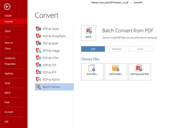Click the PDF to RTF label

(49, 72)
